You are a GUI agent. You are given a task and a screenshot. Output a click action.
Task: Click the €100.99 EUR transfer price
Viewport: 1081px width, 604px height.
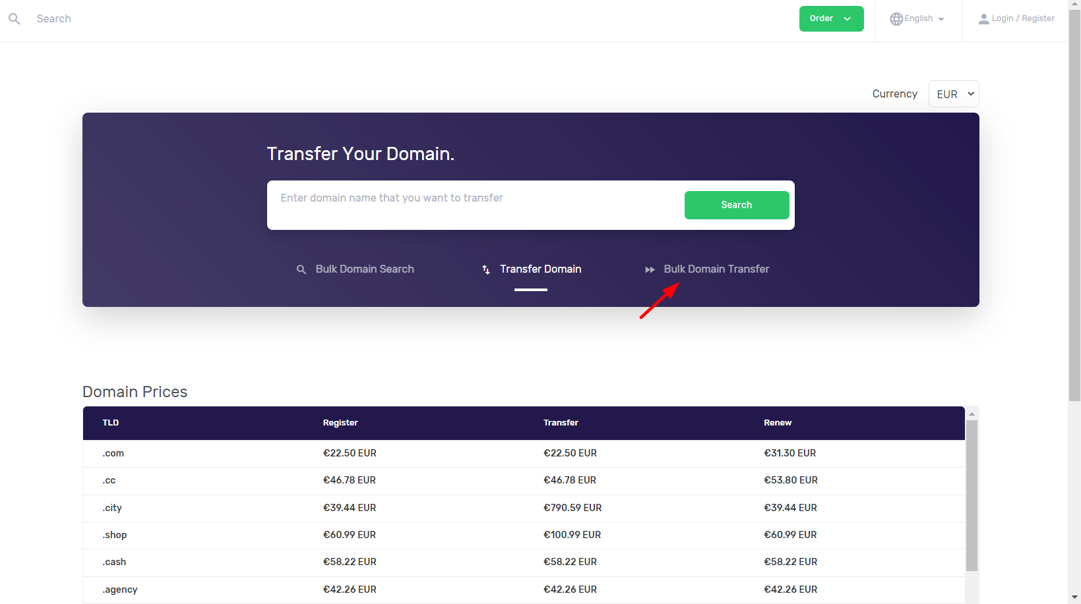572,535
